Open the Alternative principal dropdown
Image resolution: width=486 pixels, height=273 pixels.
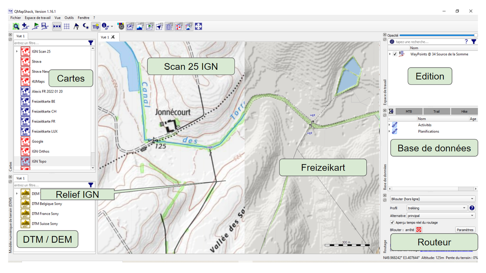tap(441, 215)
